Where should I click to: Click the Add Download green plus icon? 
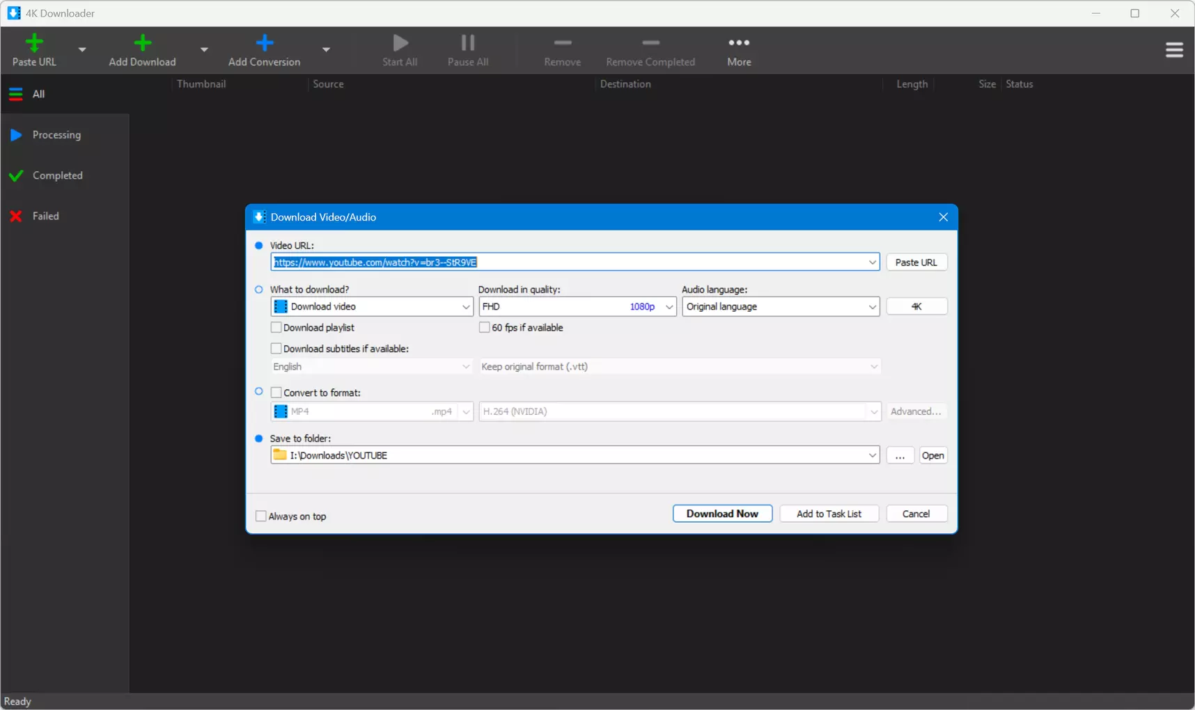pyautogui.click(x=142, y=42)
